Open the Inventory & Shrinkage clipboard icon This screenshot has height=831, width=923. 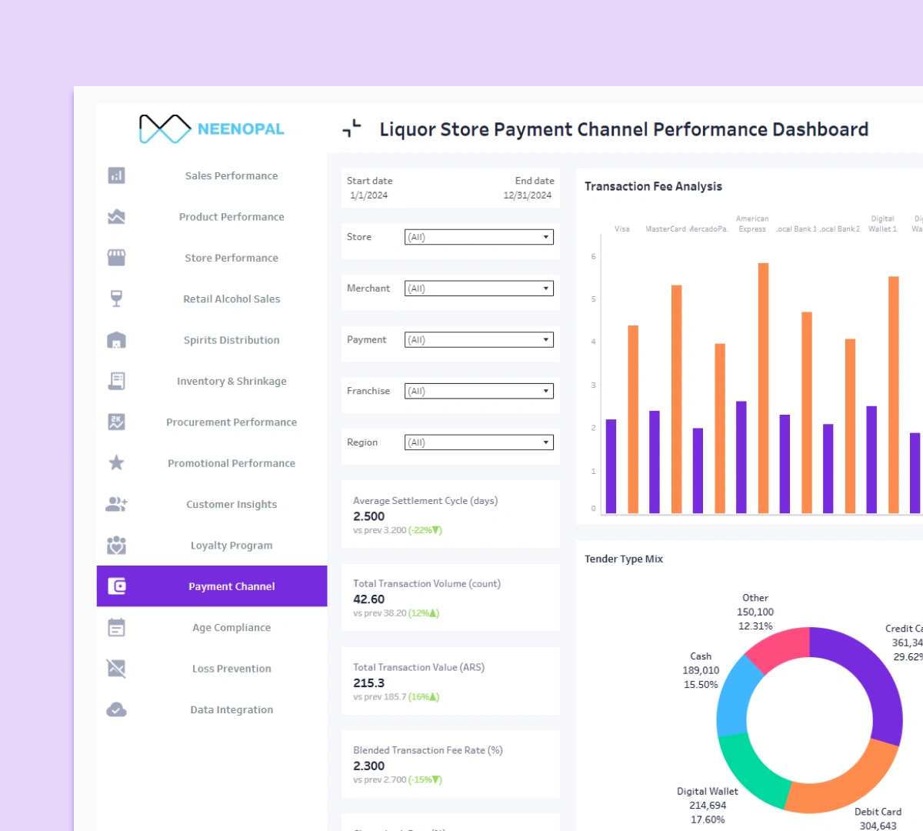coord(116,381)
